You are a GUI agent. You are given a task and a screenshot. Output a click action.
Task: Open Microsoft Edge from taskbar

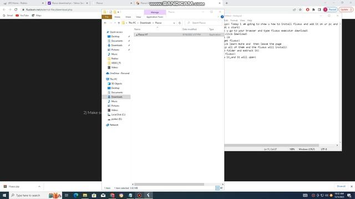76,195
